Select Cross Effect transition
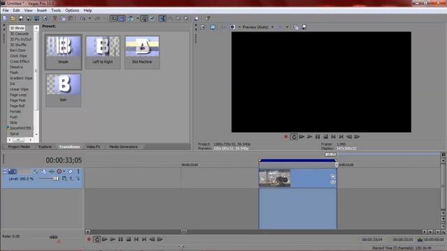The width and height of the screenshot is (447, 251). pyautogui.click(x=20, y=61)
